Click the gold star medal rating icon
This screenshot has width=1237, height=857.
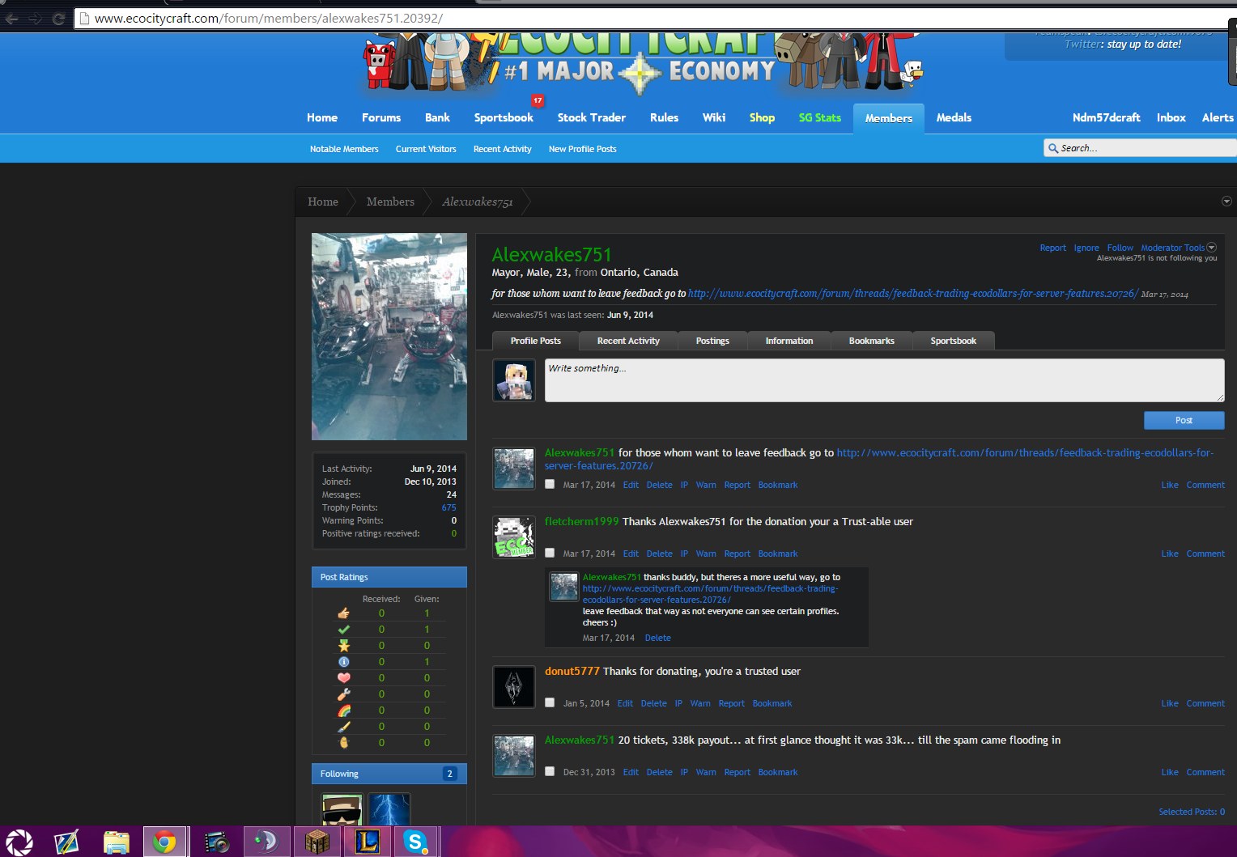(x=344, y=646)
